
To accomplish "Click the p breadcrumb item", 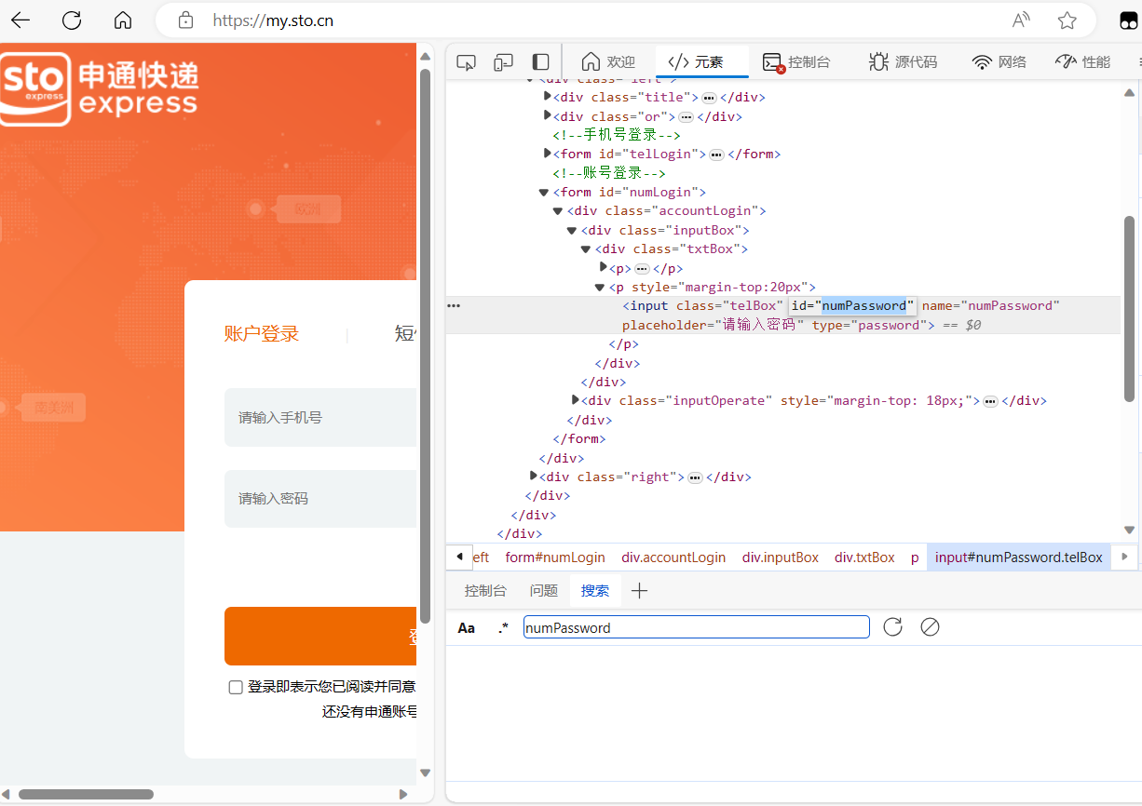I will click(x=915, y=557).
